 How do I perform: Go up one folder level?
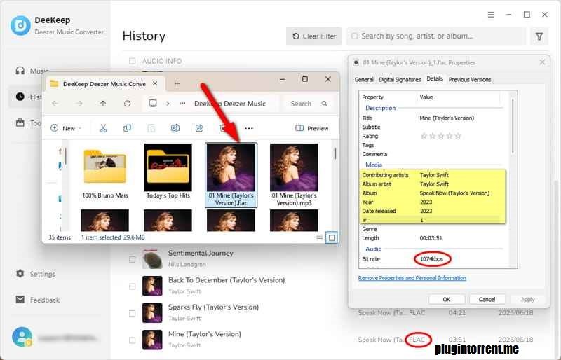103,104
